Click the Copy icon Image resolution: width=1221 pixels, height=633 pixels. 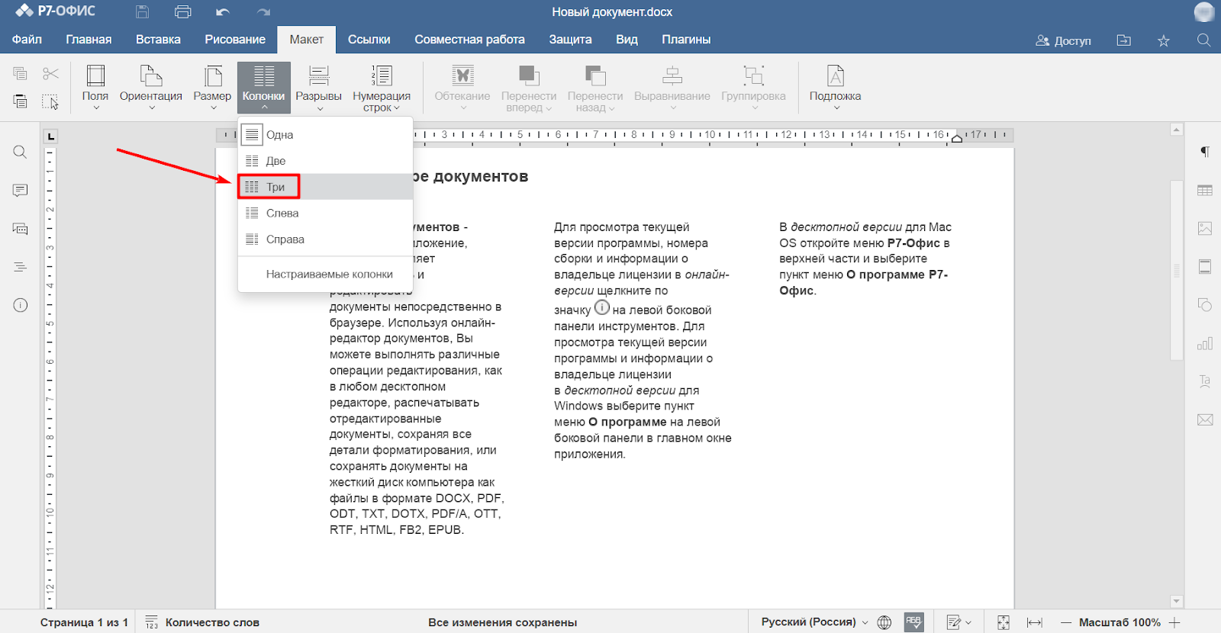click(x=21, y=73)
